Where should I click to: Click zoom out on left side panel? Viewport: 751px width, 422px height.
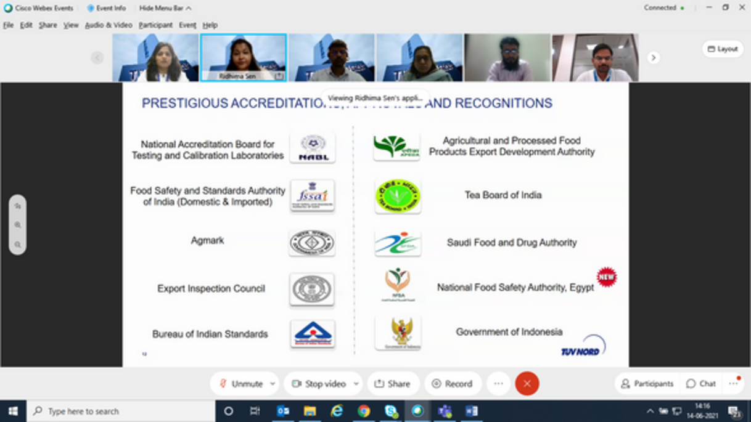coord(18,245)
